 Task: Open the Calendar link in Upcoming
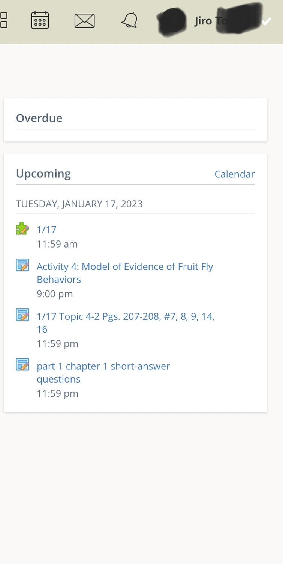click(234, 174)
